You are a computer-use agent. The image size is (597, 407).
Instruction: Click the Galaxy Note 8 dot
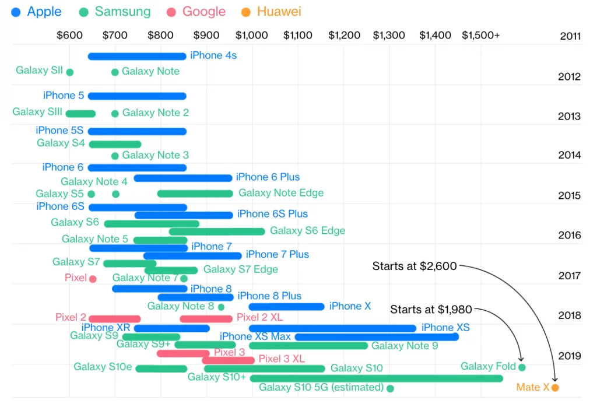click(x=221, y=307)
